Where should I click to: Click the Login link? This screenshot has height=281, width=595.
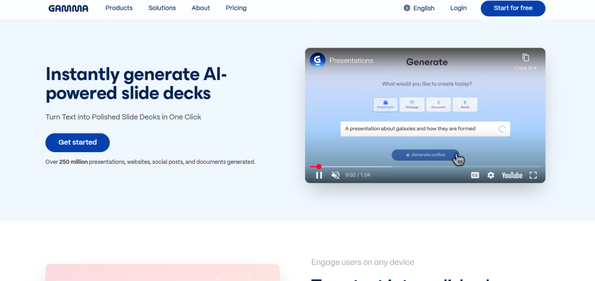pos(458,8)
